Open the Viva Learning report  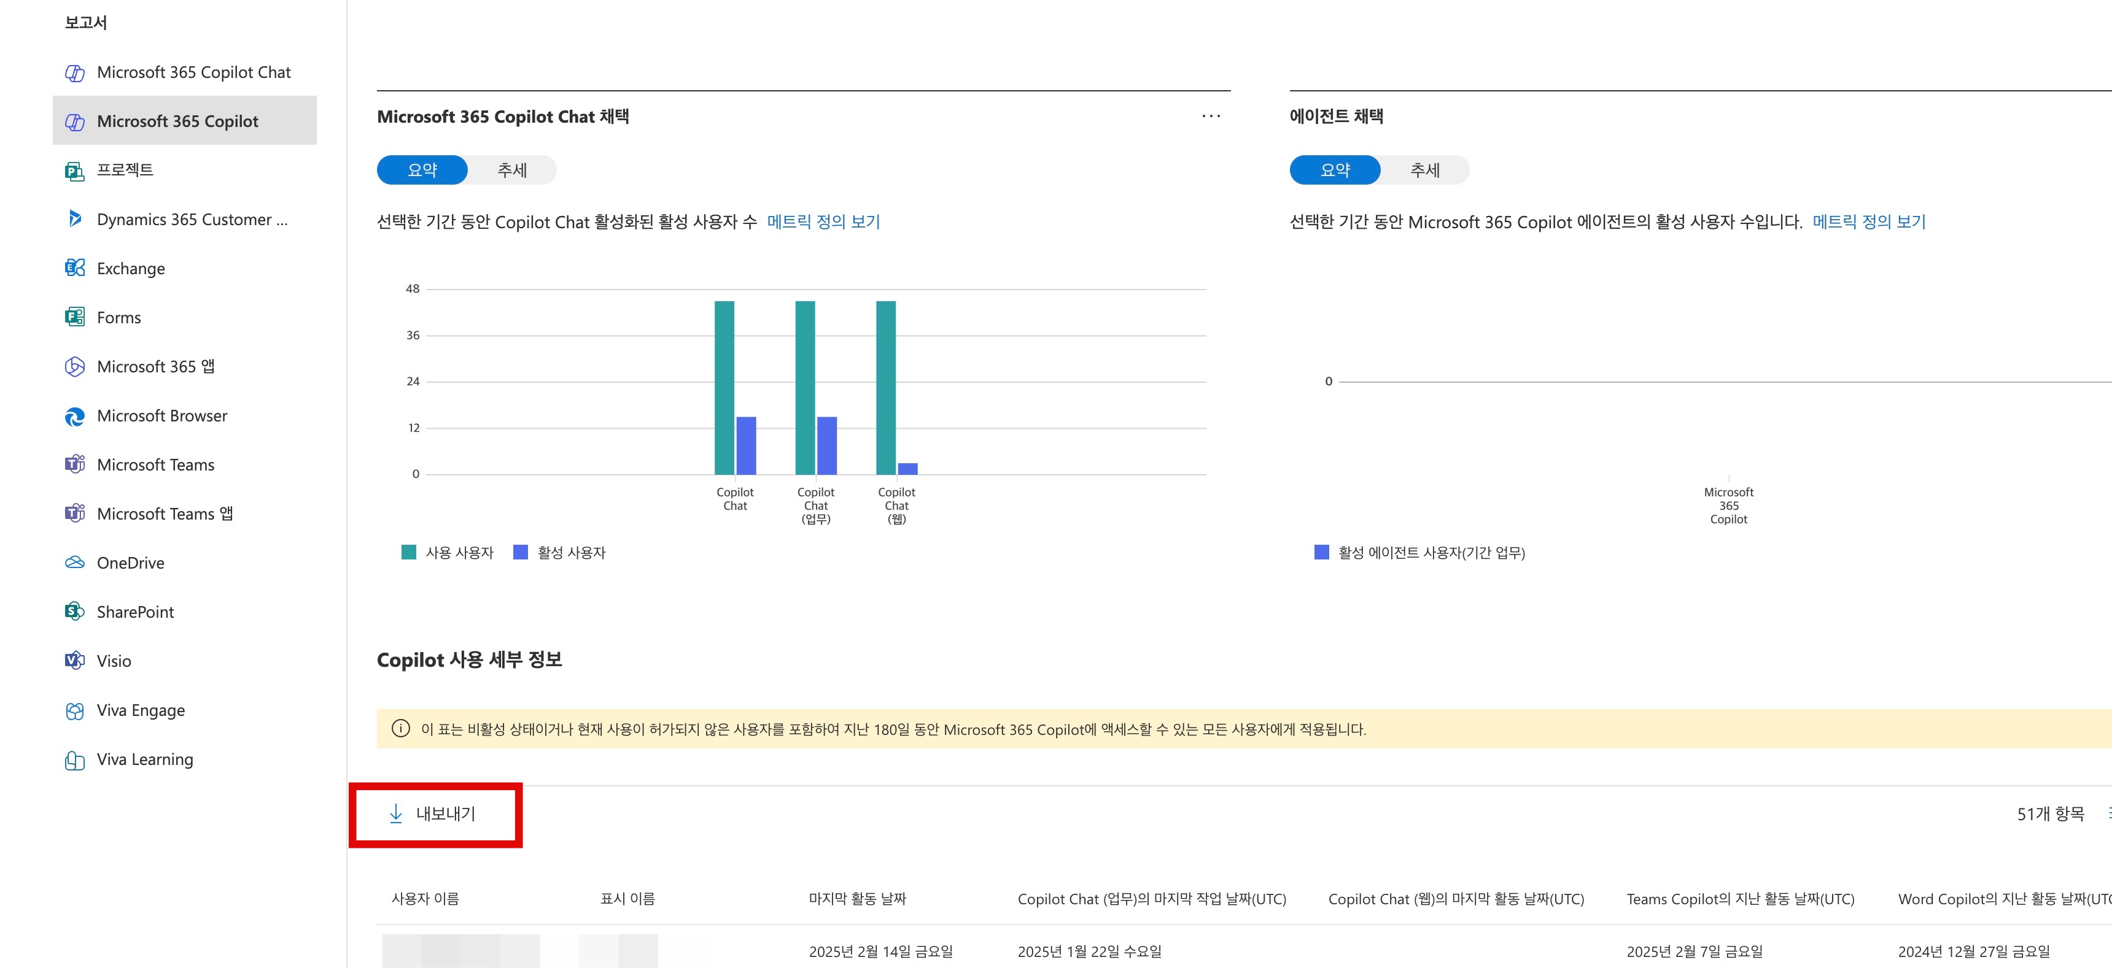[x=184, y=760]
